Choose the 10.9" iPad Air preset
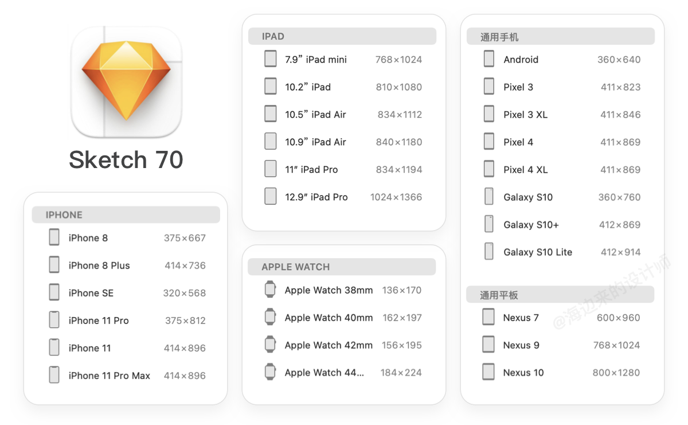Viewport: 688px width, 425px height. [x=342, y=142]
